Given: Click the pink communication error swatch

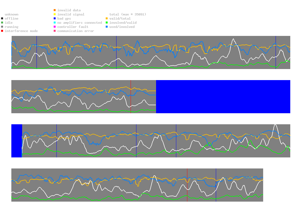Looking at the screenshot, I should [x=55, y=31].
